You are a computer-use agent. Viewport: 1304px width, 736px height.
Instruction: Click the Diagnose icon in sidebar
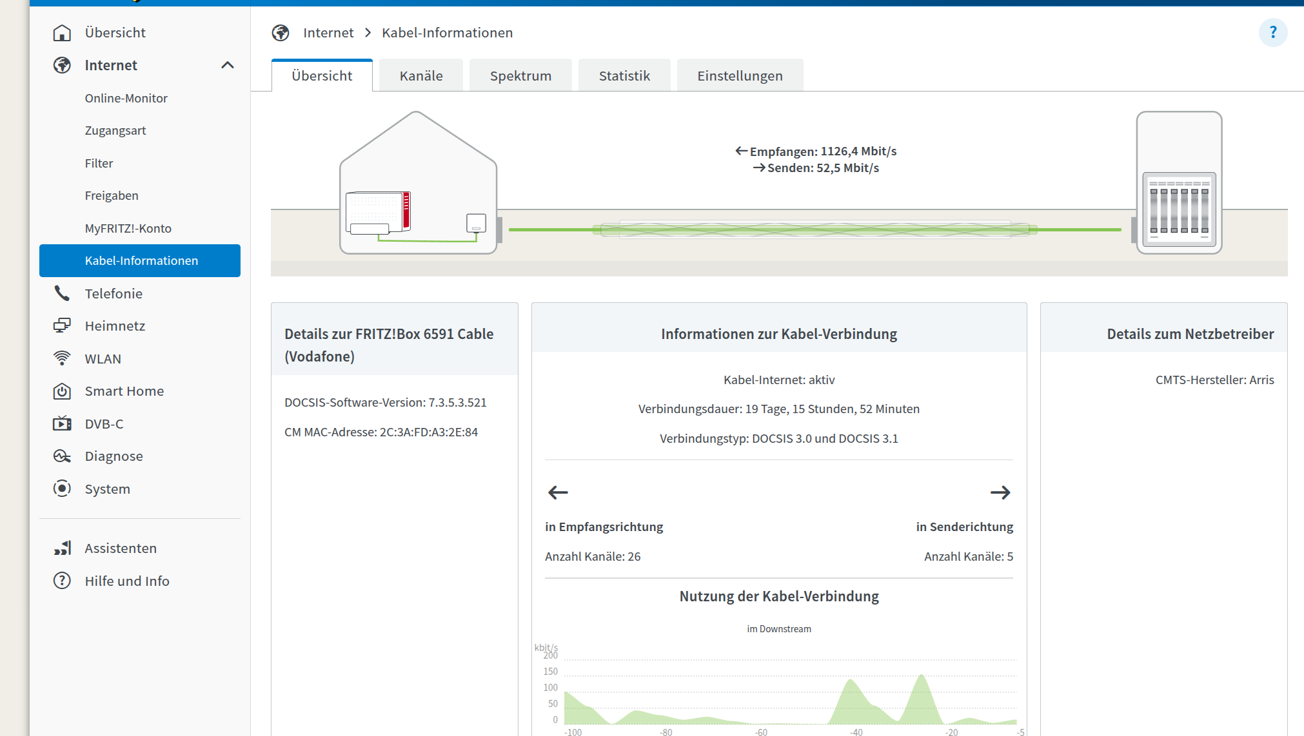coord(62,456)
